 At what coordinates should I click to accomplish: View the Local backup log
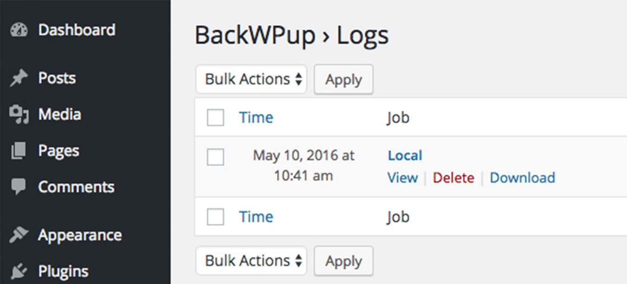[402, 177]
